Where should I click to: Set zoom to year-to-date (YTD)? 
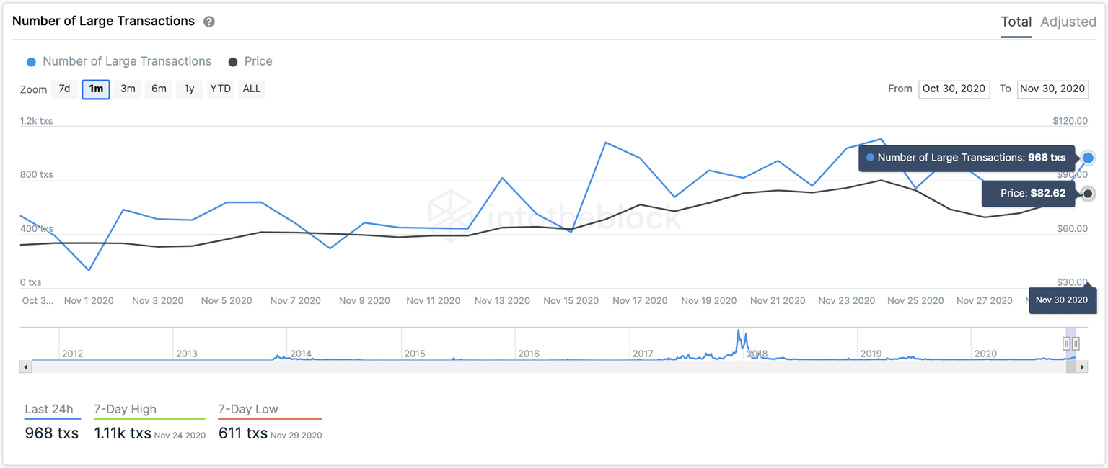pyautogui.click(x=220, y=89)
